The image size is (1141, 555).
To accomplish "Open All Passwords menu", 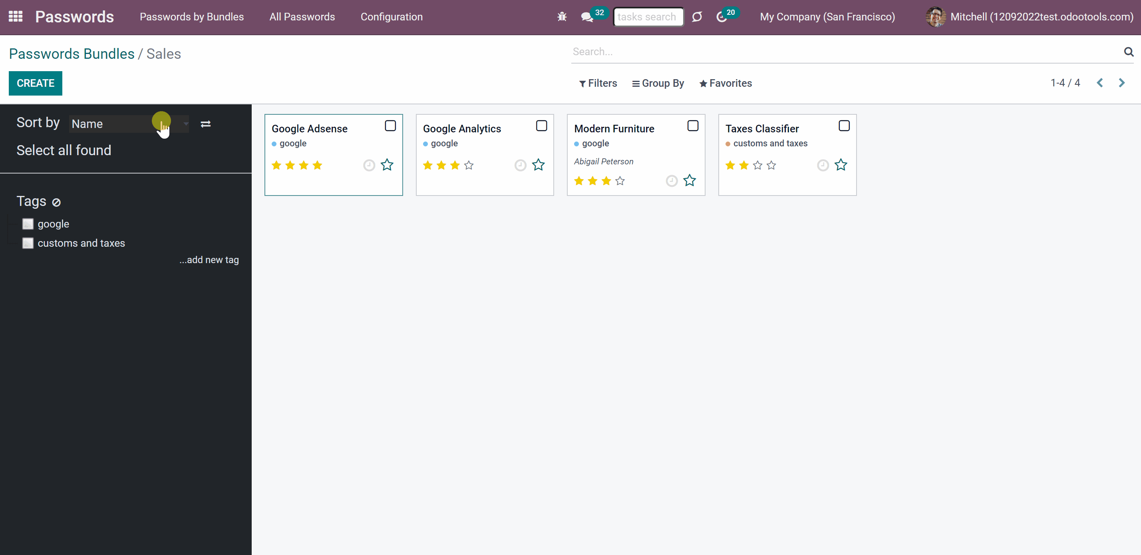I will [302, 17].
